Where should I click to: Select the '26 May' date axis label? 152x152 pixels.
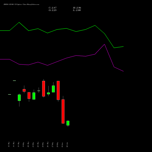click(x=48, y=144)
